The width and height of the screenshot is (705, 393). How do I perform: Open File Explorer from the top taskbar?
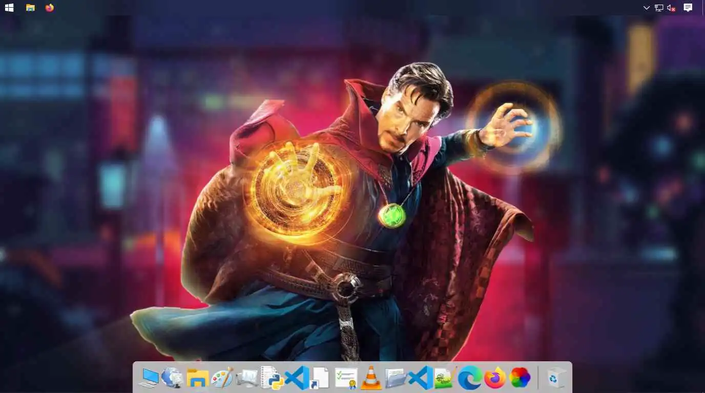tap(30, 8)
